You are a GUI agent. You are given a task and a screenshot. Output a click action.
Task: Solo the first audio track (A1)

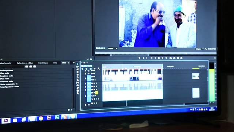(x=97, y=83)
